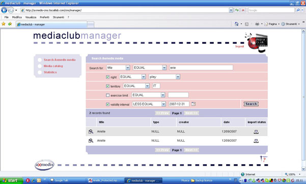Image resolution: width=306 pixels, height=184 pixels.
Task: Open address bar history dropdown arrow
Action: coord(231,10)
